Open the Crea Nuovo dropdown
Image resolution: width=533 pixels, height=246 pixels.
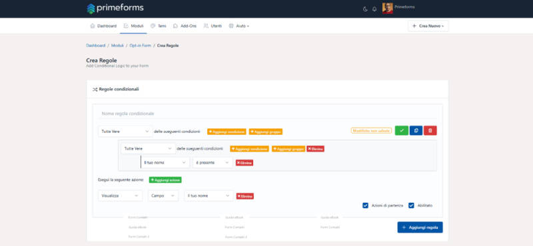(428, 26)
